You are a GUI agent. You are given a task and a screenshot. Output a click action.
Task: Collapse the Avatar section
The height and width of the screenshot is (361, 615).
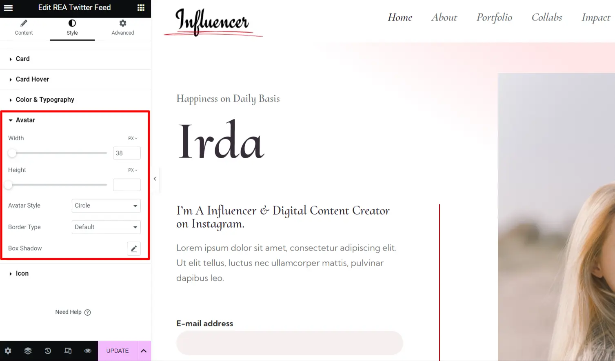tap(75, 120)
